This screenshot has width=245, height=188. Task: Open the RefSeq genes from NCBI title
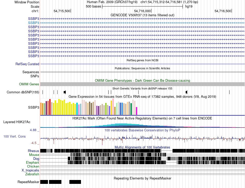coord(142,60)
